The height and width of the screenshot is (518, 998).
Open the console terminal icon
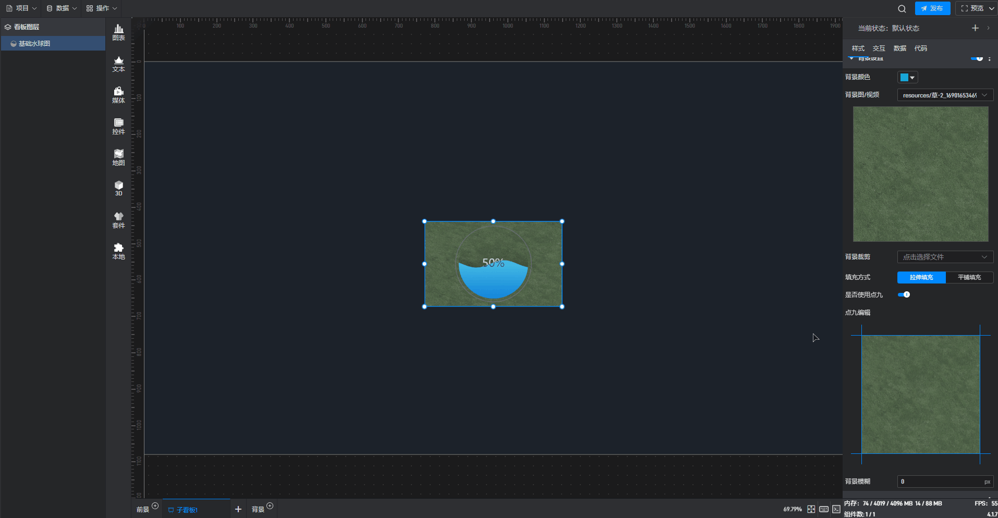click(836, 509)
